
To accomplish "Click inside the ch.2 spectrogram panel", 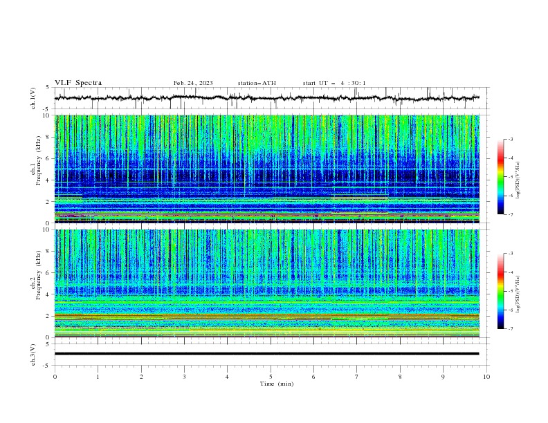I will tap(267, 283).
